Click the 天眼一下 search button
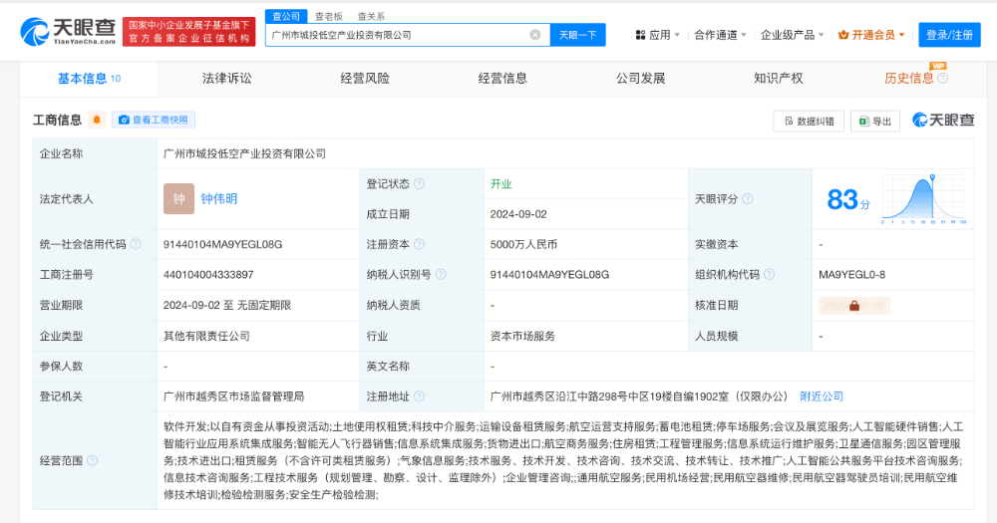This screenshot has height=523, width=997. click(578, 35)
